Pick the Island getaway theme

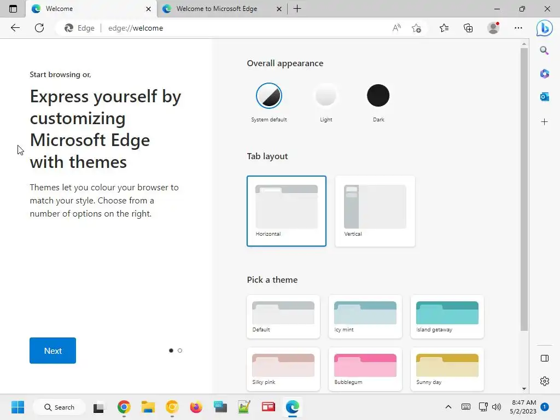pyautogui.click(x=447, y=317)
